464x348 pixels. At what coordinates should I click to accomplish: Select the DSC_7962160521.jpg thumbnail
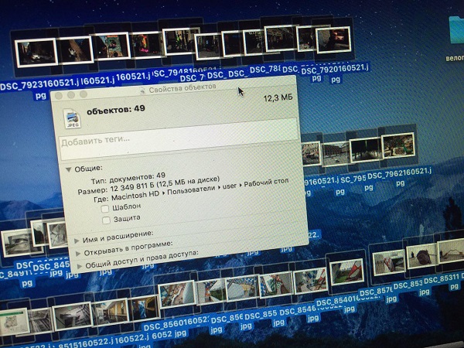click(398, 145)
